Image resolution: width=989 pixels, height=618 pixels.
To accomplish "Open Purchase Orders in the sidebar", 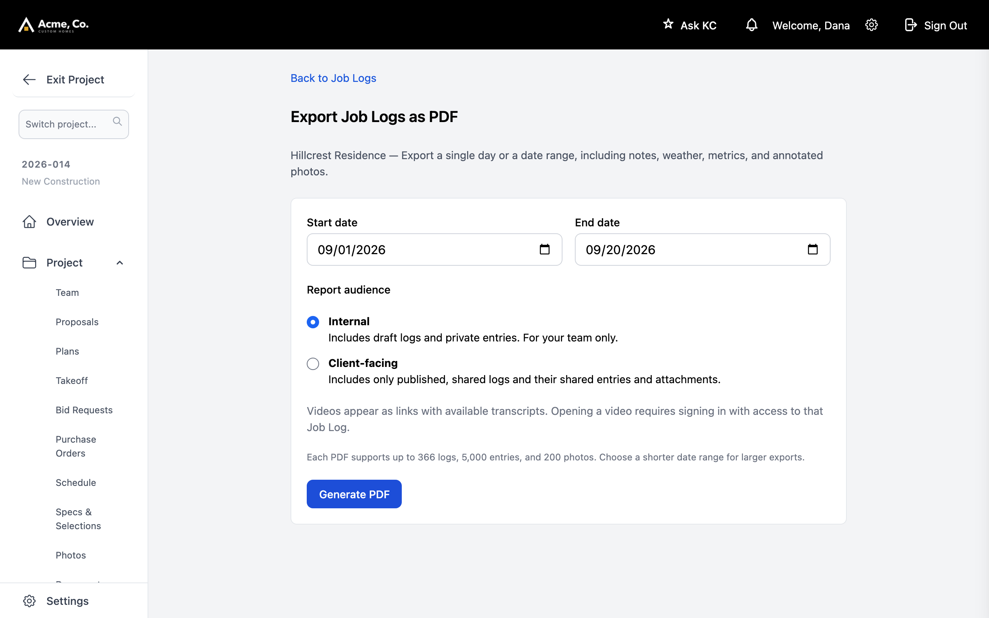I will pos(76,447).
